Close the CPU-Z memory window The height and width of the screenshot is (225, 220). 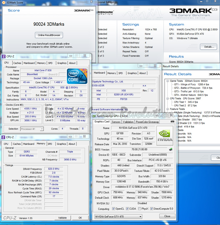[x=84, y=136]
